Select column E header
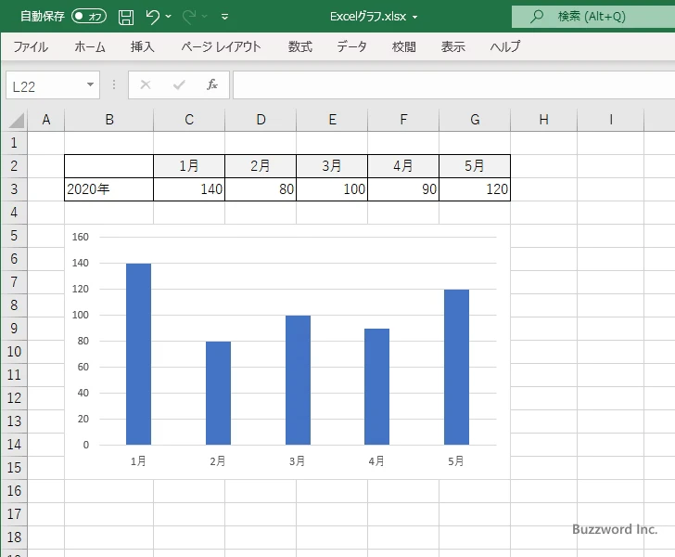Image resolution: width=675 pixels, height=557 pixels. (x=332, y=120)
